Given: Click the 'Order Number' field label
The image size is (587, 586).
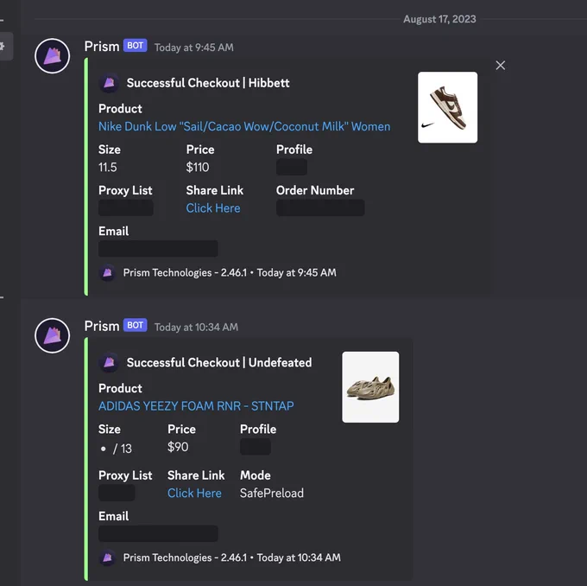Looking at the screenshot, I should [x=315, y=190].
